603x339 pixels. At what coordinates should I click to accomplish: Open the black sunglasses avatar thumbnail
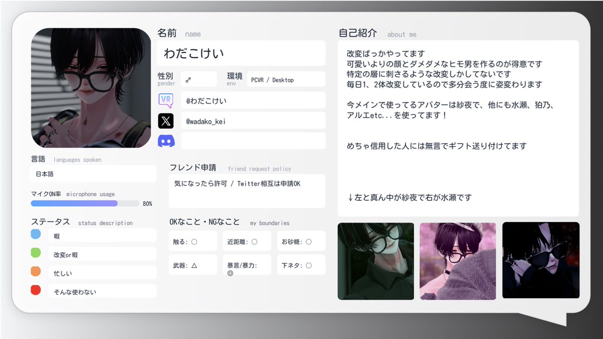pyautogui.click(x=541, y=261)
